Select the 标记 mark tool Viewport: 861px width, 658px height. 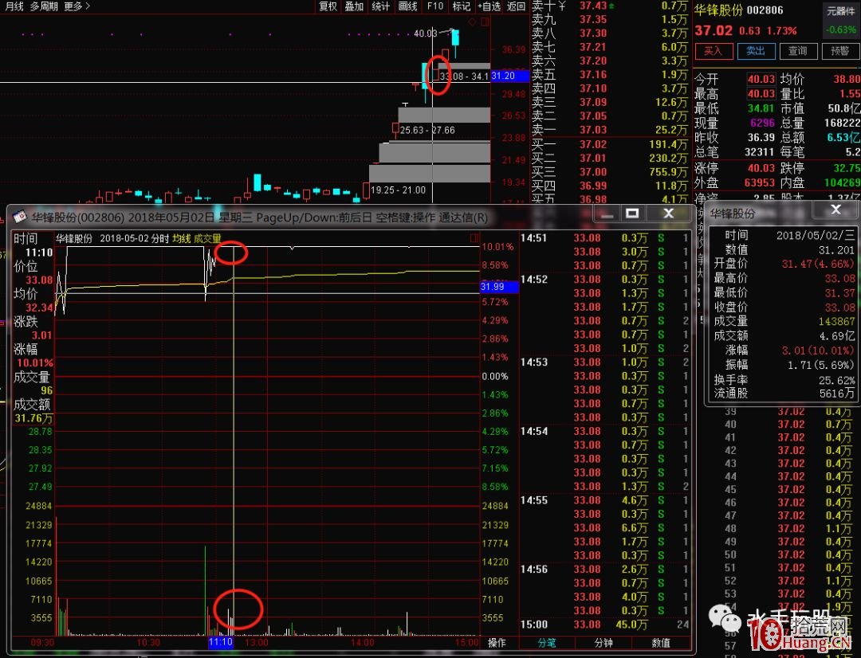pos(462,6)
